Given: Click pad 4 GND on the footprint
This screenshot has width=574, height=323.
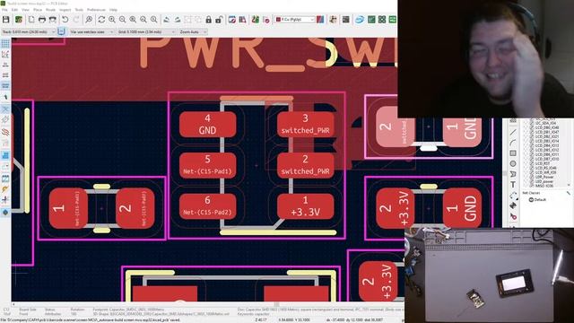Looking at the screenshot, I should [x=207, y=125].
